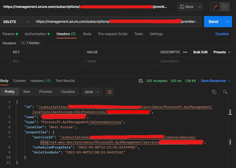
Task: Expand the Presets dropdown
Action: click(x=222, y=52)
